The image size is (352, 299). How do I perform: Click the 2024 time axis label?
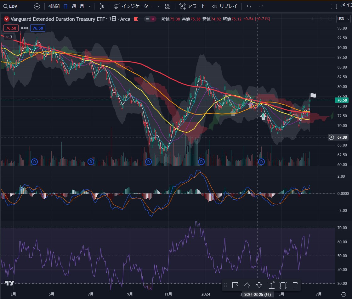pos(206,294)
